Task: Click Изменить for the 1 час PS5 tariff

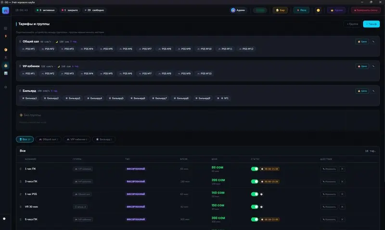Action: click(x=329, y=194)
